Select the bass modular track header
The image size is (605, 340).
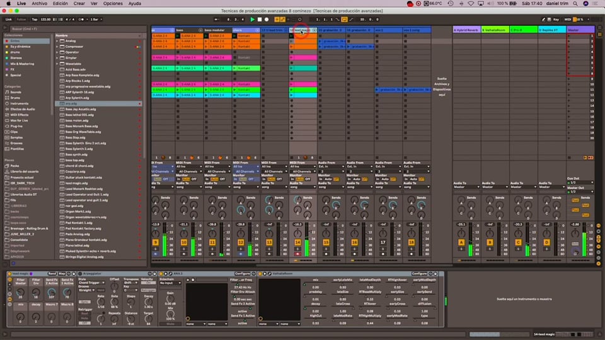217,30
